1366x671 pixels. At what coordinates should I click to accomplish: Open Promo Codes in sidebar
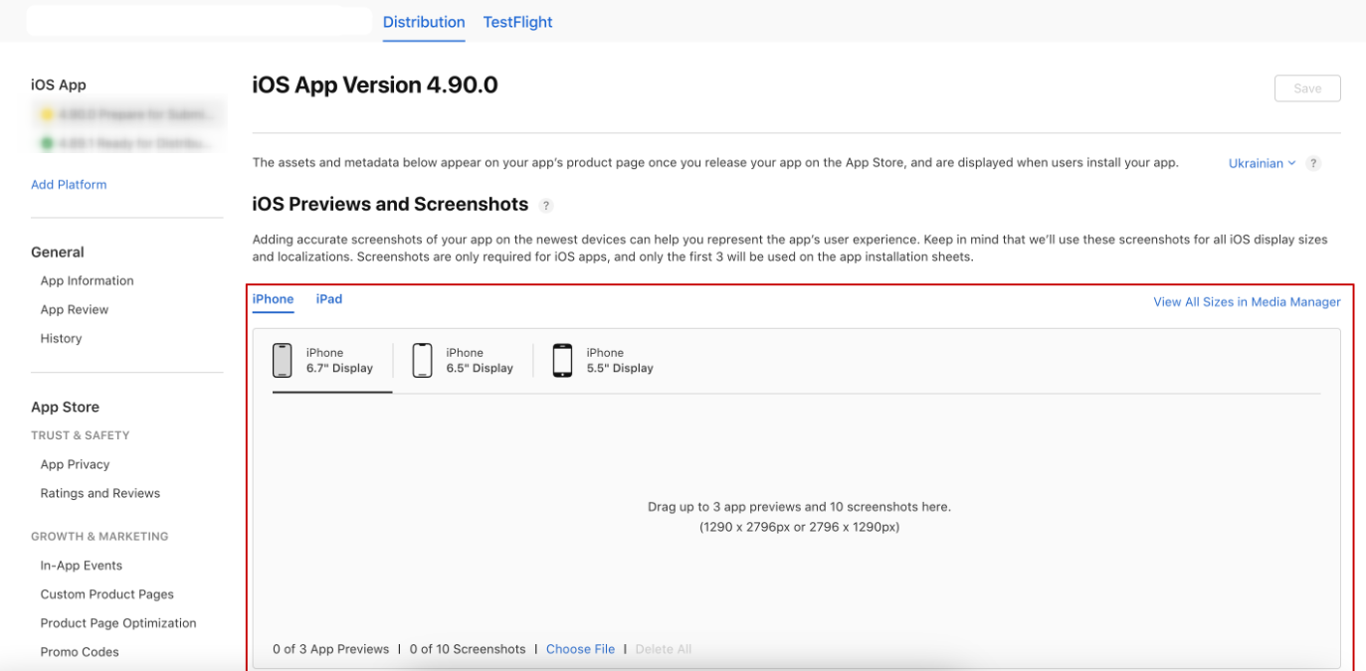click(x=80, y=652)
